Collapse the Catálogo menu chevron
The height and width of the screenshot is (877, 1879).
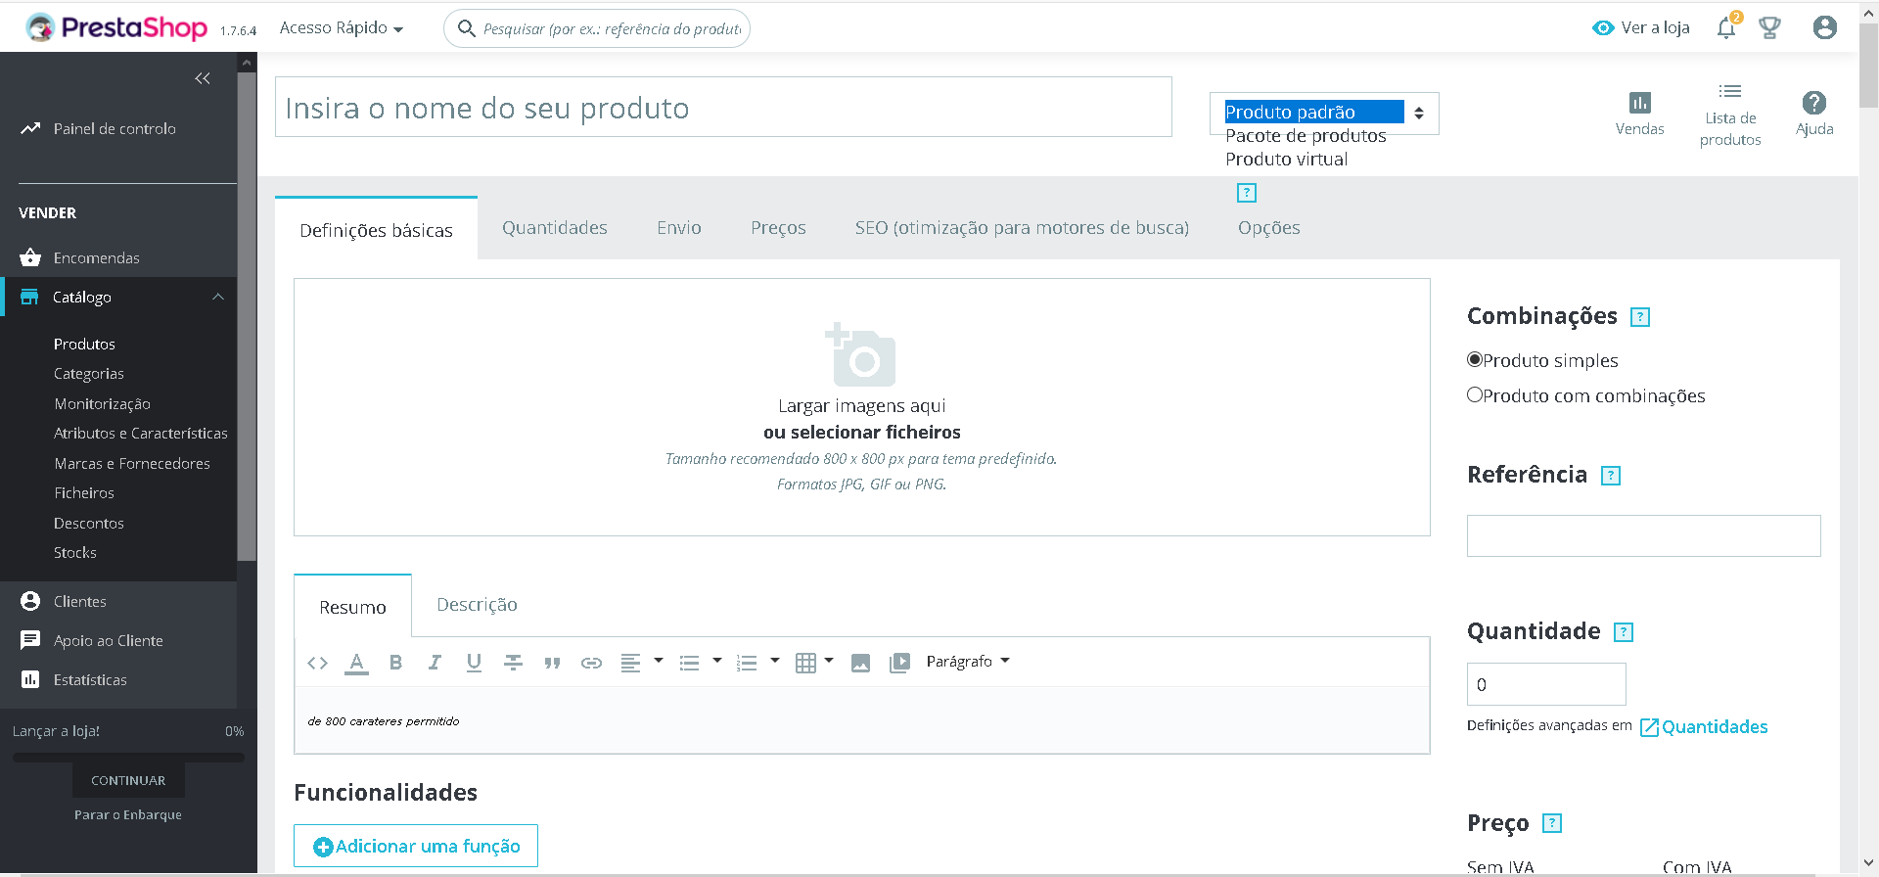point(218,297)
